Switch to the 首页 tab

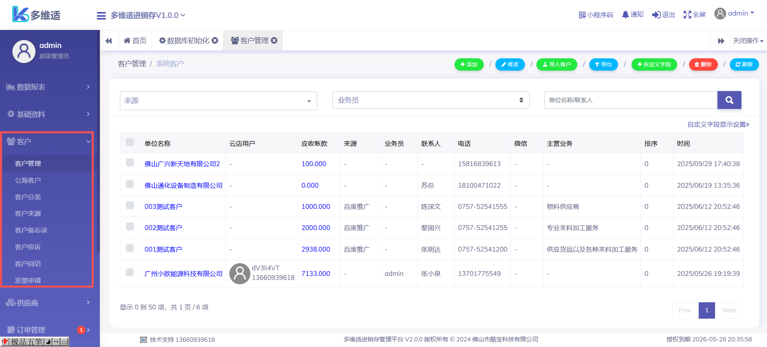tap(135, 41)
